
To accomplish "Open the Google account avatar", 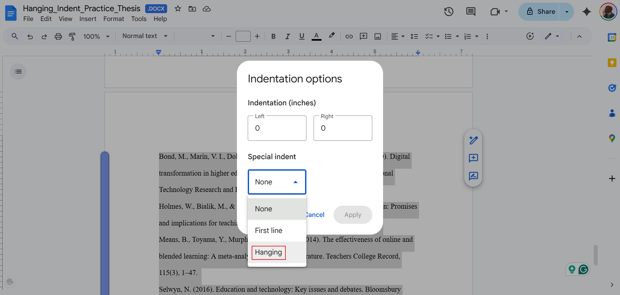I will tap(608, 12).
